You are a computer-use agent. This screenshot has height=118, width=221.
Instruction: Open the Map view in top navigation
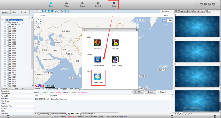pyautogui.click(x=51, y=4)
